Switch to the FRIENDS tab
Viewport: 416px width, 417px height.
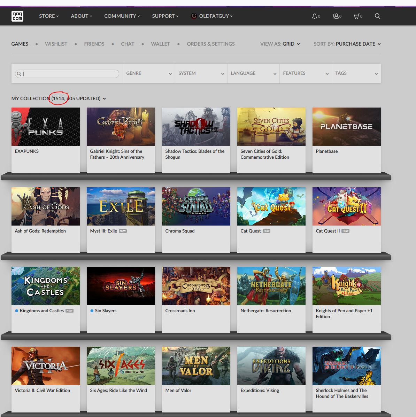94,44
